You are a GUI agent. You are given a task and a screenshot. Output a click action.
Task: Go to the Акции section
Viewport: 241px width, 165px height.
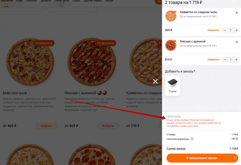(x=109, y=1)
